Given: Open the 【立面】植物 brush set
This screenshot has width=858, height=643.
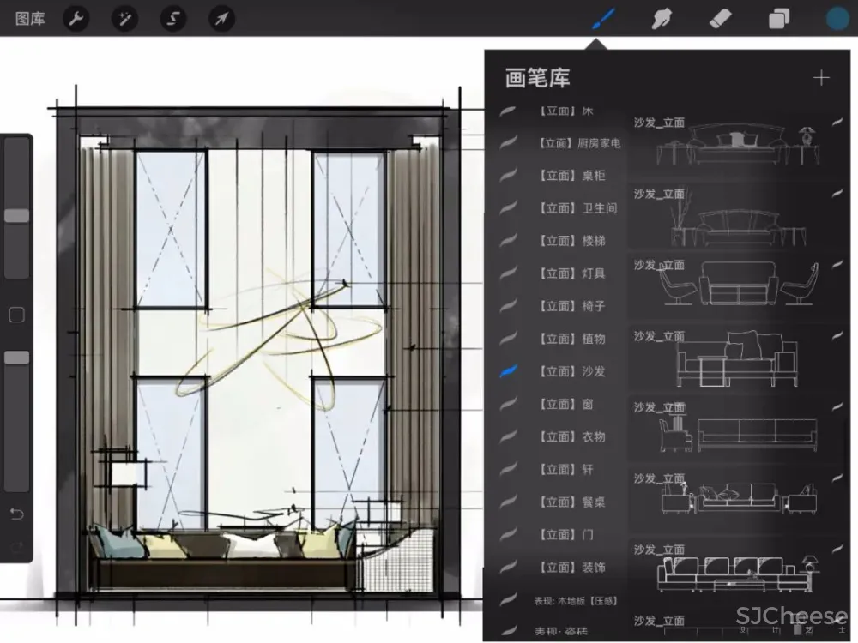Looking at the screenshot, I should [x=571, y=339].
